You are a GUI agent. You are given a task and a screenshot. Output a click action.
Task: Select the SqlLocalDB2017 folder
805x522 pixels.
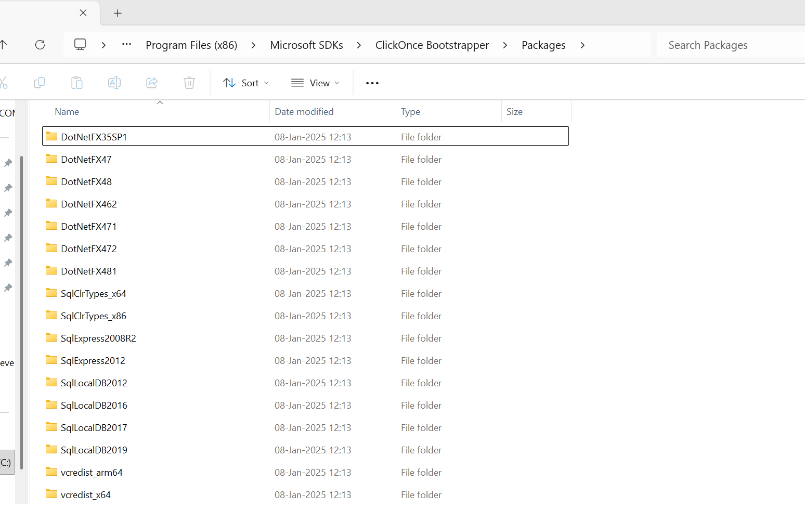coord(305,427)
